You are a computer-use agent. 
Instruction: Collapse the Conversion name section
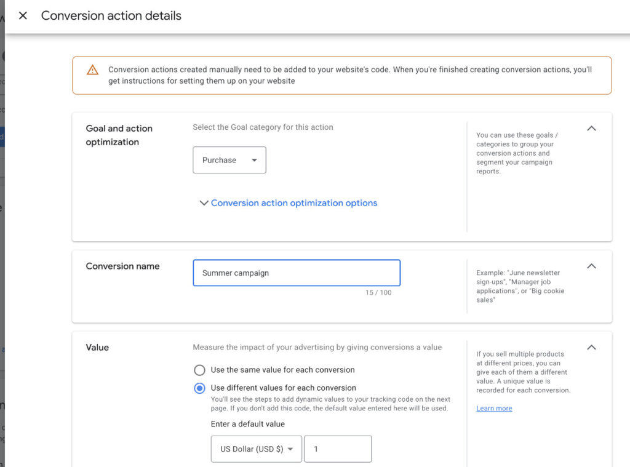pyautogui.click(x=591, y=266)
